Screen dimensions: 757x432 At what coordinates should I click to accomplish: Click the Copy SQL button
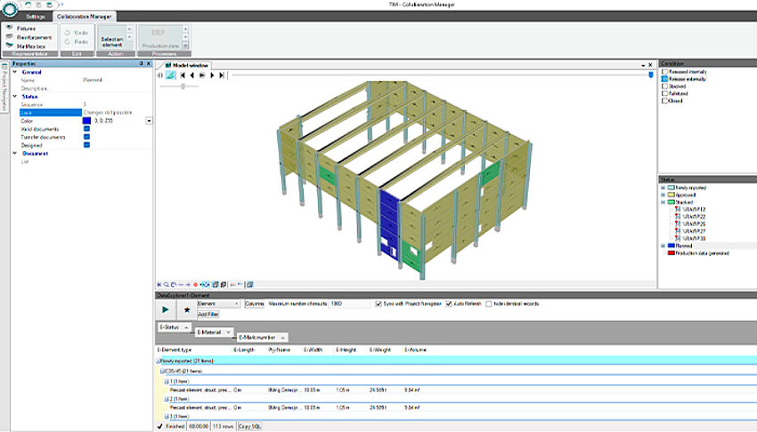click(x=249, y=427)
